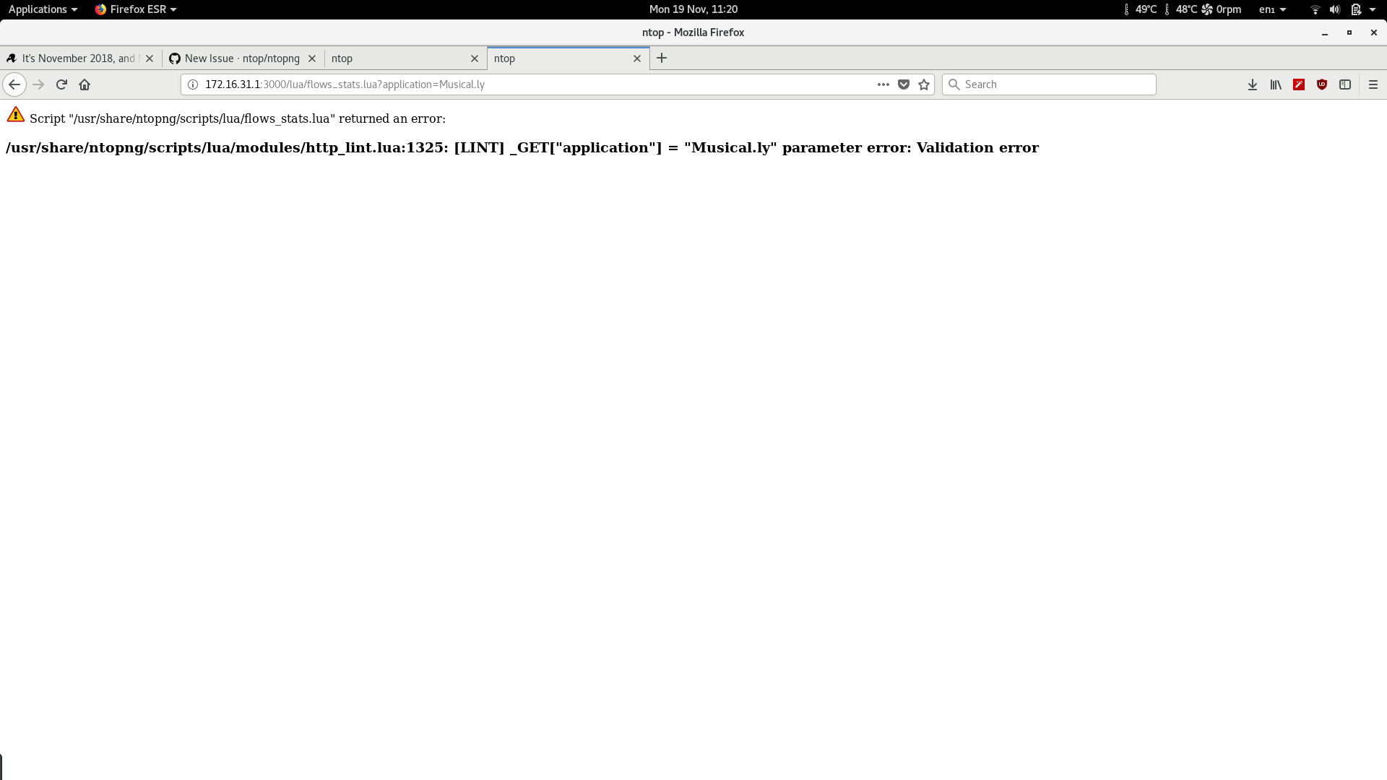Bookmark this page with the star icon
The height and width of the screenshot is (780, 1387).
[x=924, y=84]
